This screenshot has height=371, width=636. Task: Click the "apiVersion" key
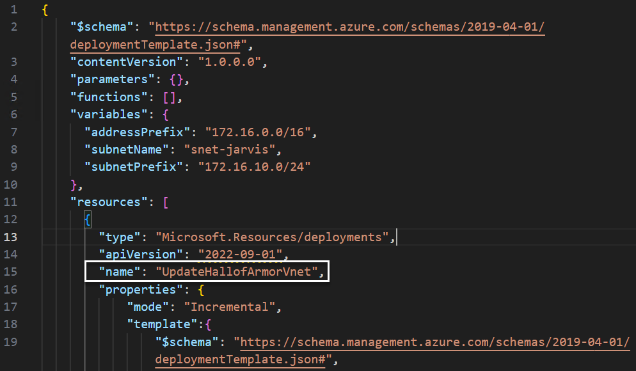pos(141,255)
